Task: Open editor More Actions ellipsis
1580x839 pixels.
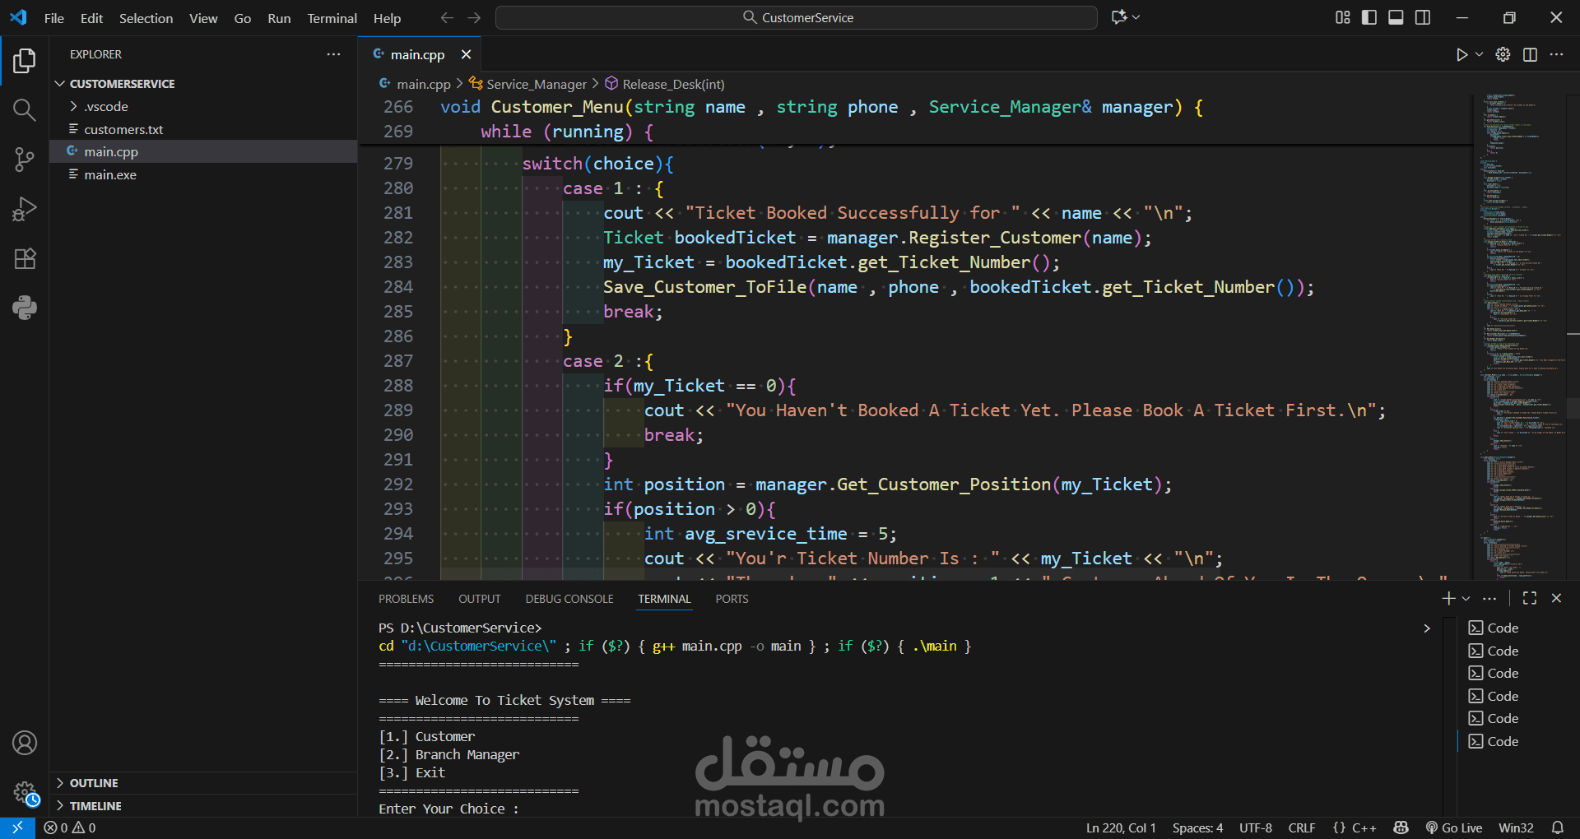Action: pos(1556,54)
